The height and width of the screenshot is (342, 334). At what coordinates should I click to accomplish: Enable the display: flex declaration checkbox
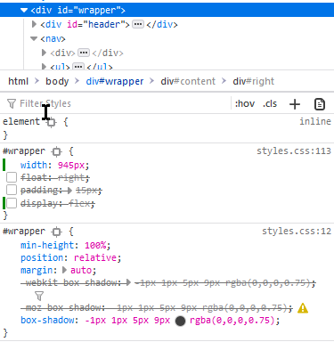click(x=12, y=203)
